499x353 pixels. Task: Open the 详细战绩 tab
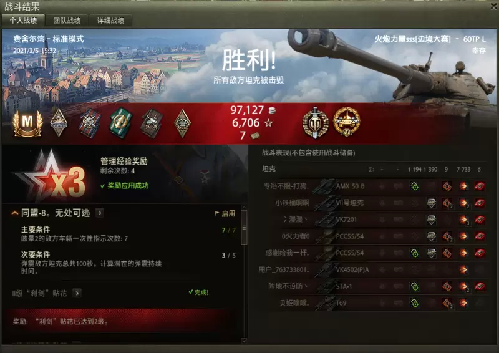point(110,21)
